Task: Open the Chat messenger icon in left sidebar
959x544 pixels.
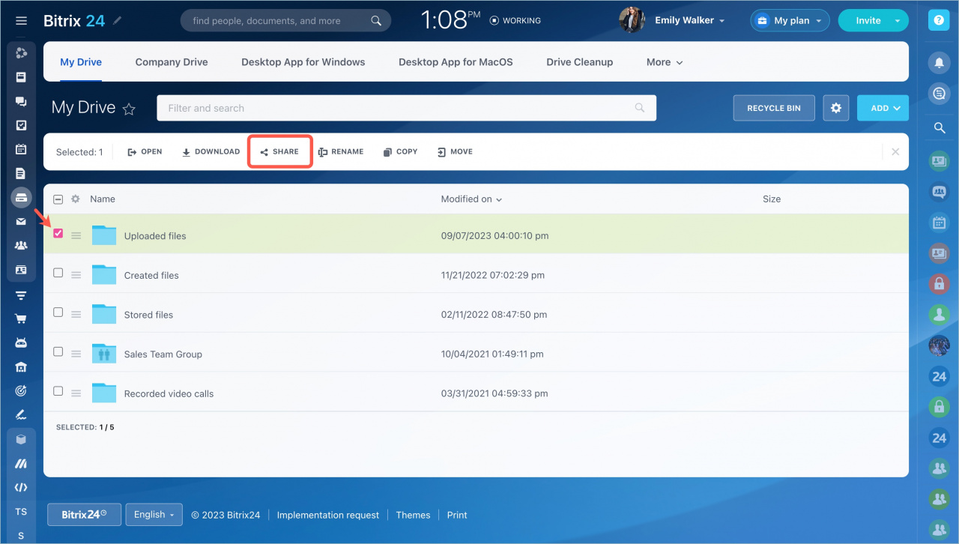Action: tap(21, 101)
